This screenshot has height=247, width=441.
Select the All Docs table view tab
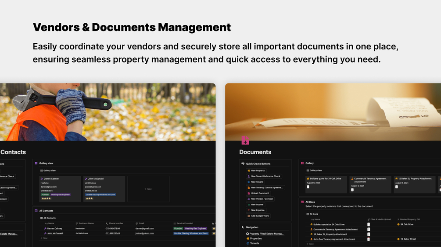point(312,214)
